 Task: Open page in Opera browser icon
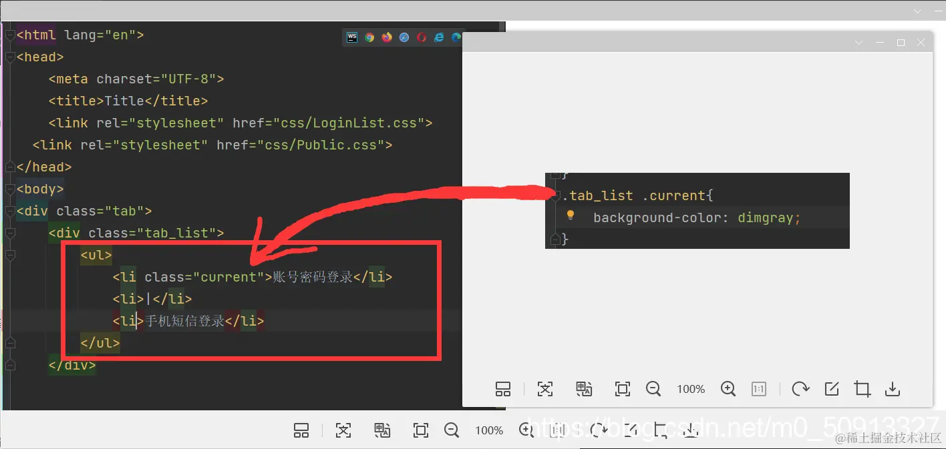point(422,37)
